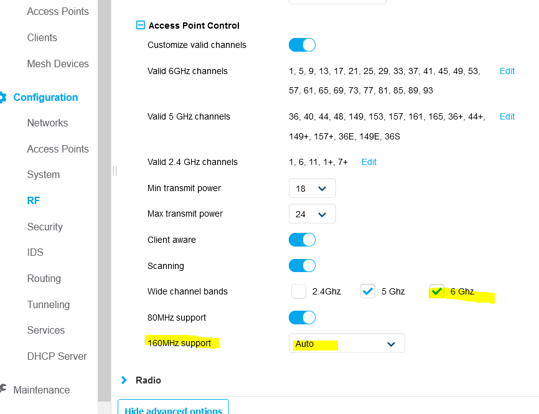Toggle Customize valid channels switch
The height and width of the screenshot is (414, 539).
(302, 45)
